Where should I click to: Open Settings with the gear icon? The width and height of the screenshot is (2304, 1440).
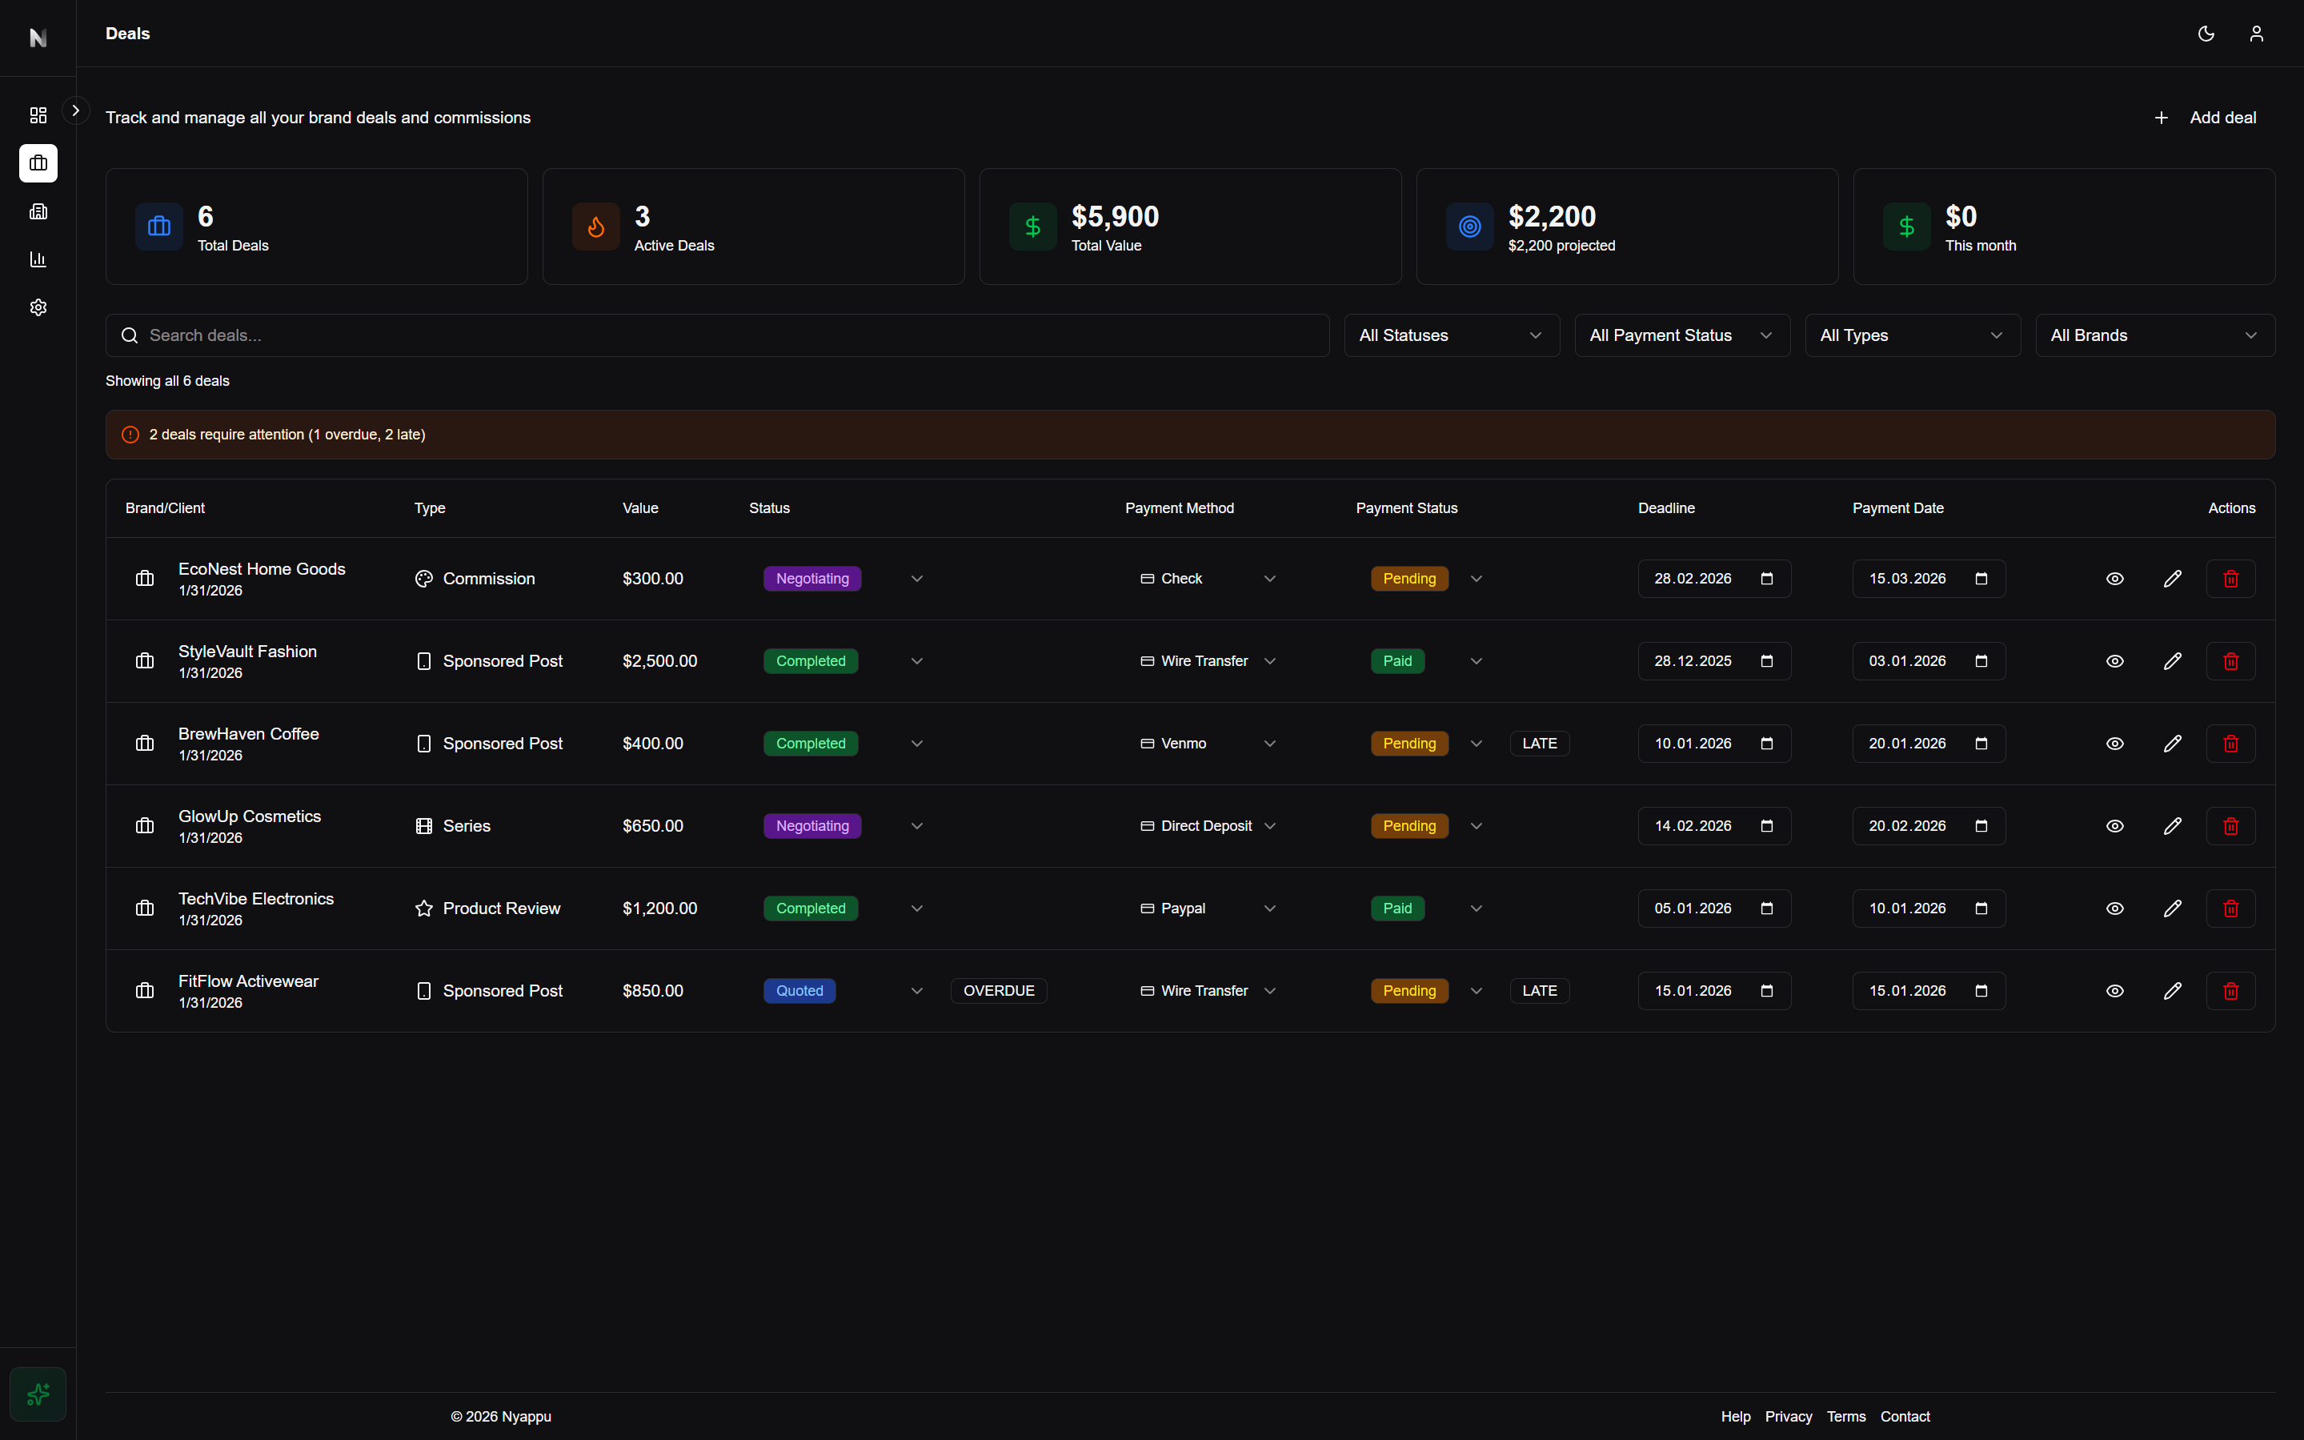click(38, 307)
